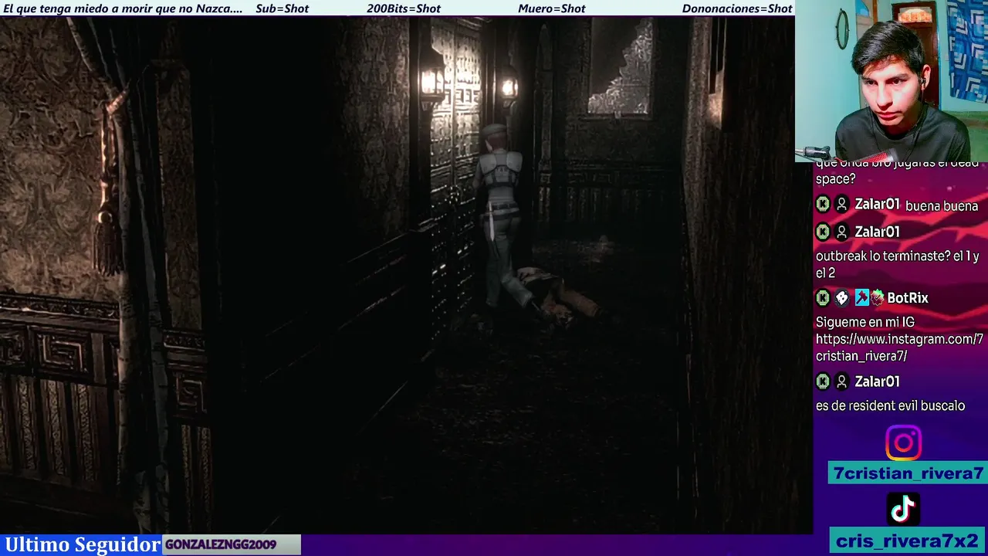Screen dimensions: 988x556
Task: Click the cris_rivera7x2 TikTok handle label
Action: pos(908,541)
